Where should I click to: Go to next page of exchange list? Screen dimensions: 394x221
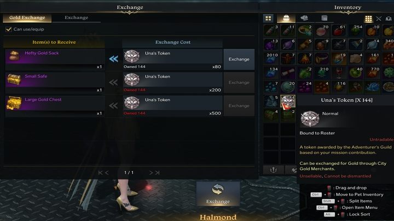coord(151,172)
